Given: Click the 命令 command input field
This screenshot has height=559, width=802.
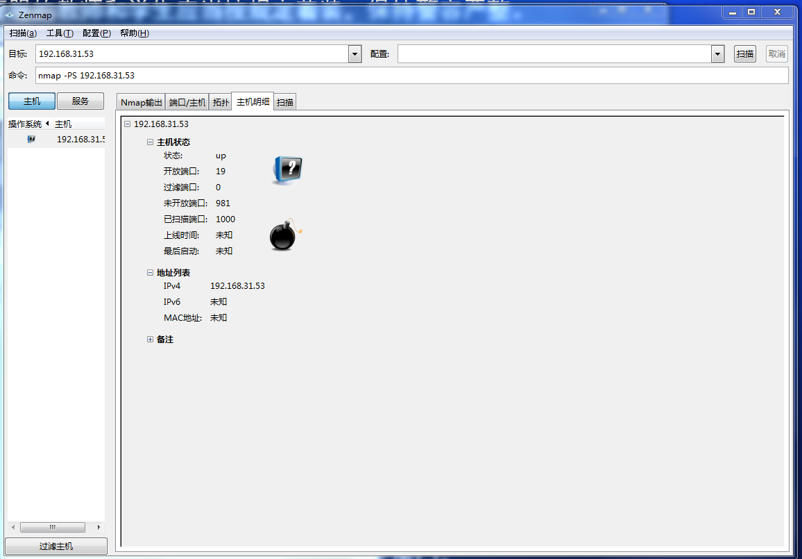Looking at the screenshot, I should pyautogui.click(x=411, y=75).
